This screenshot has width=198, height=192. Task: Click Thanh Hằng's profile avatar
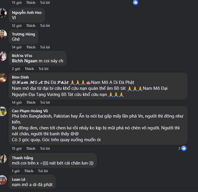click(x=3, y=158)
